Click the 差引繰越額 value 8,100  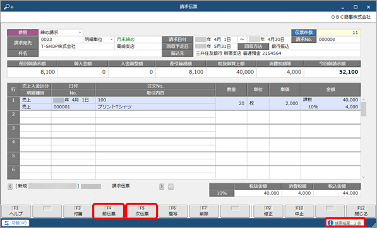point(196,72)
